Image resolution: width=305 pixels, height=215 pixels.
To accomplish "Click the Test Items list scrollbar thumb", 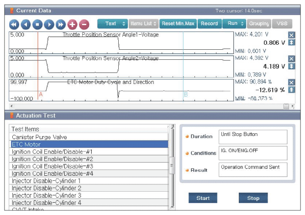I will tap(172, 165).
